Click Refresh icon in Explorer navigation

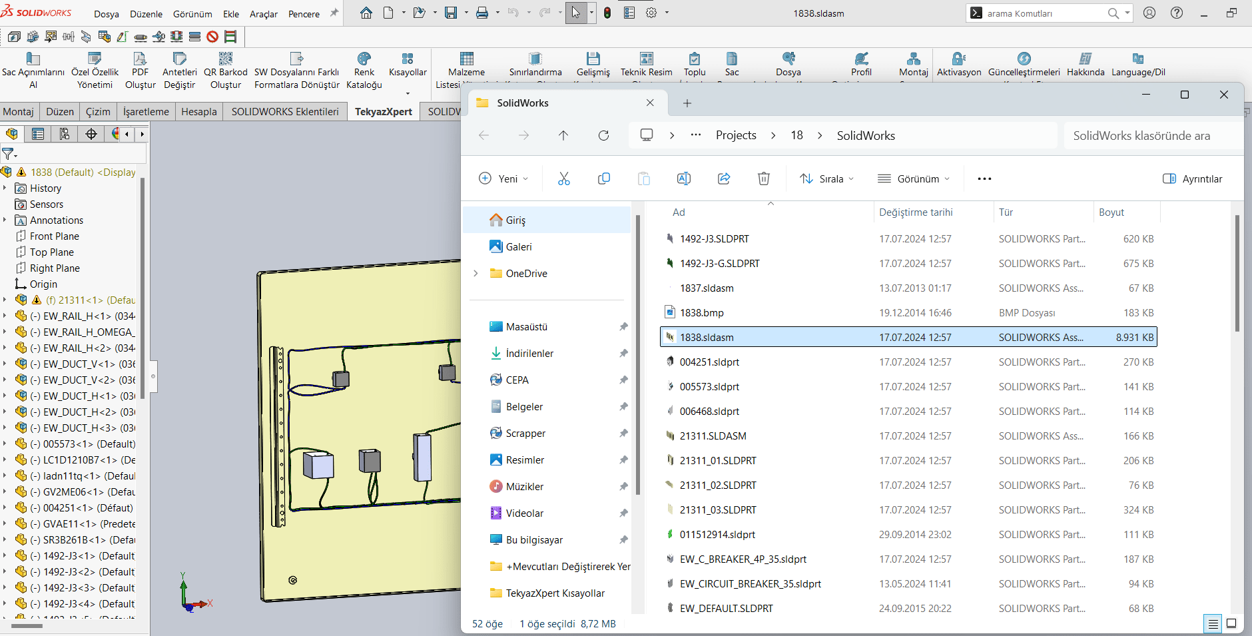coord(603,135)
